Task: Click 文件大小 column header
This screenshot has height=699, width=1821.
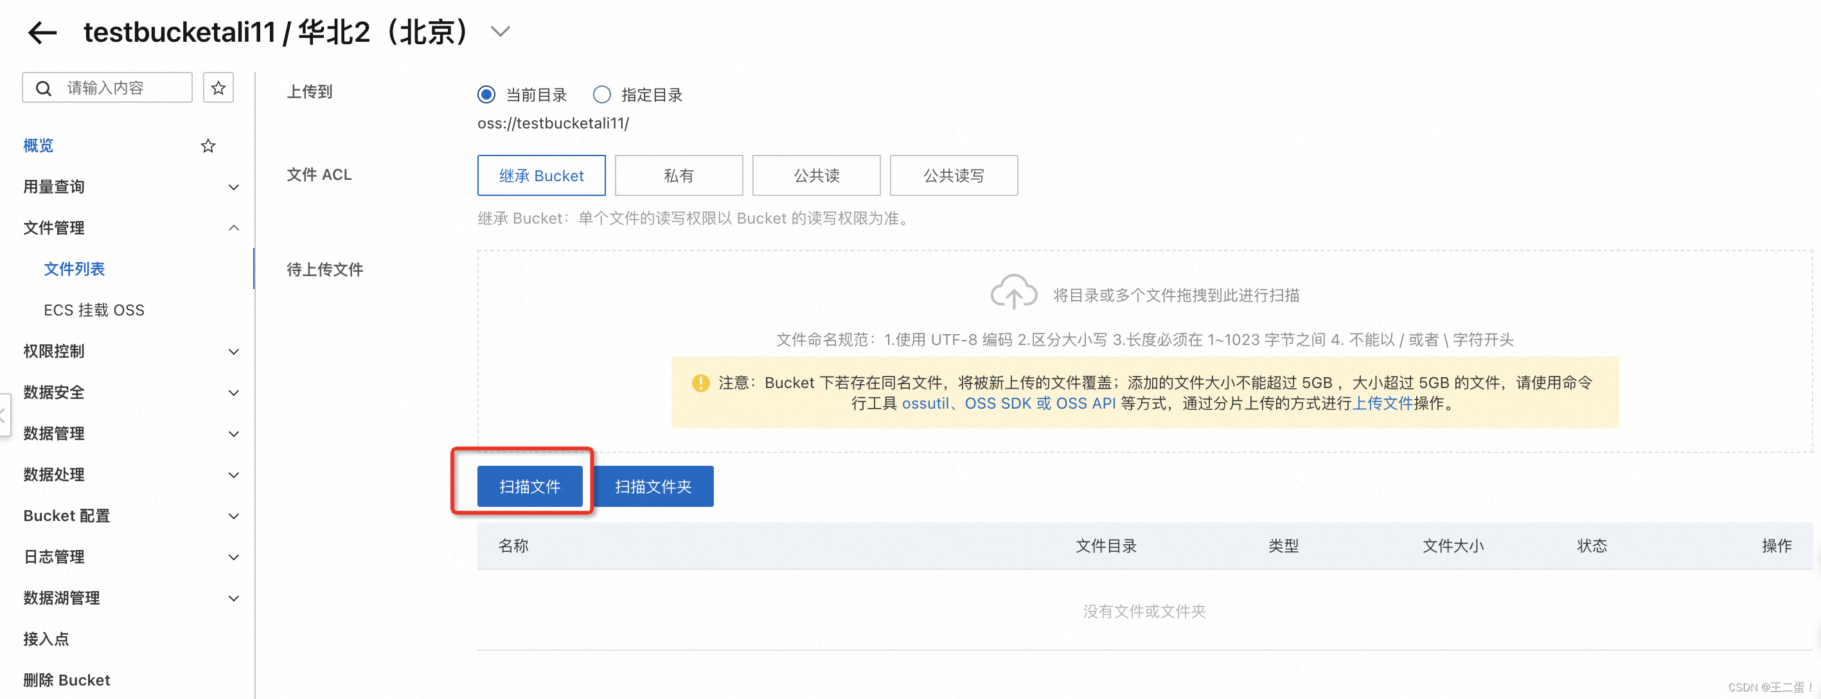Action: (1453, 545)
